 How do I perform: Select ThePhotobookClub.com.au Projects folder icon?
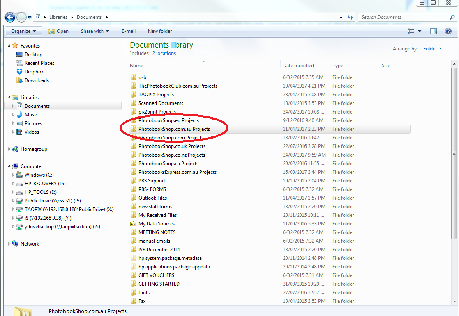[x=133, y=86]
